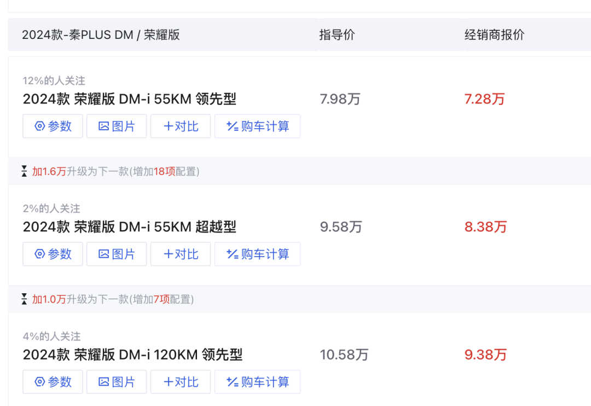
Task: Open 参数 for 55KM 领先型
Action: pyautogui.click(x=53, y=126)
